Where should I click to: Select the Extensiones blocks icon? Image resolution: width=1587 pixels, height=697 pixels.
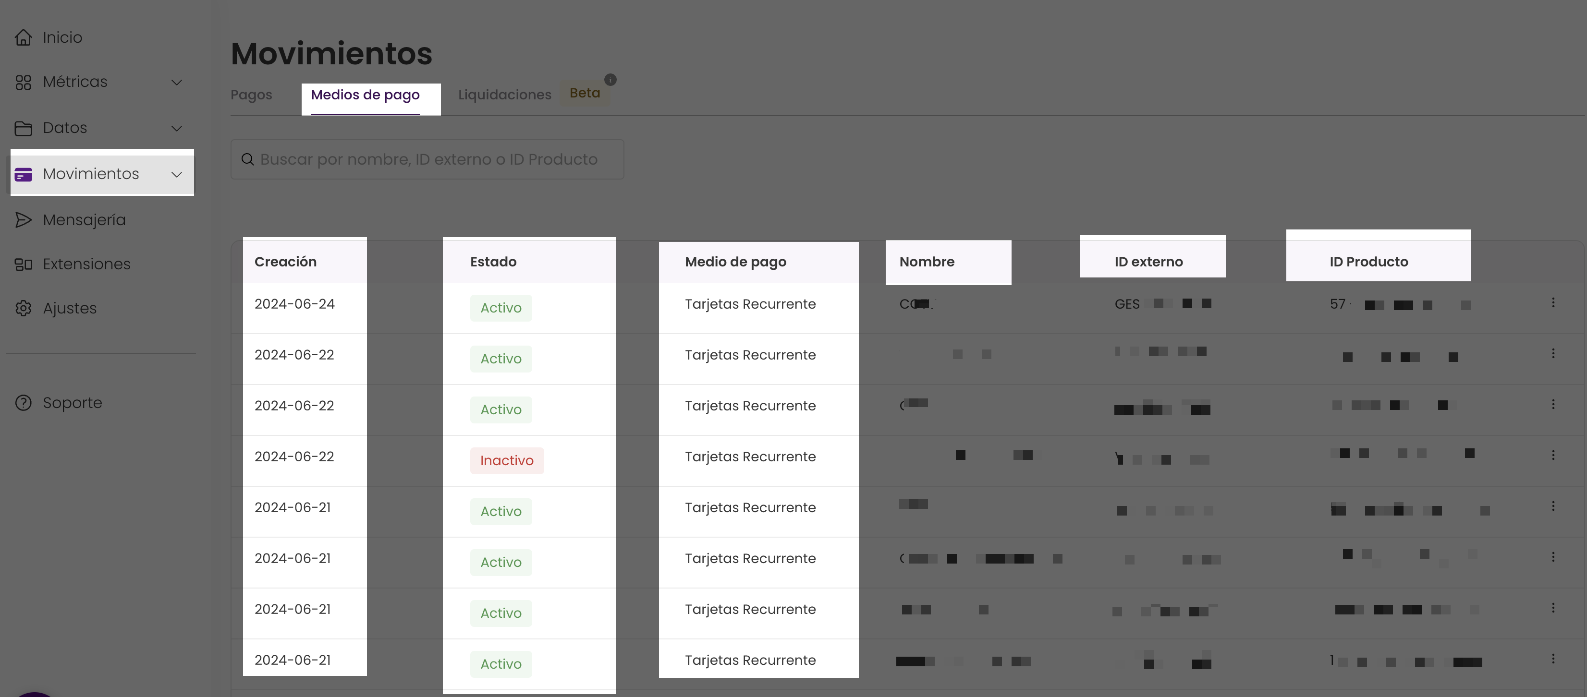point(24,264)
